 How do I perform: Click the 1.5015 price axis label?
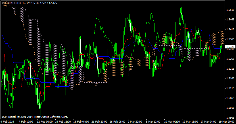click(230, 108)
